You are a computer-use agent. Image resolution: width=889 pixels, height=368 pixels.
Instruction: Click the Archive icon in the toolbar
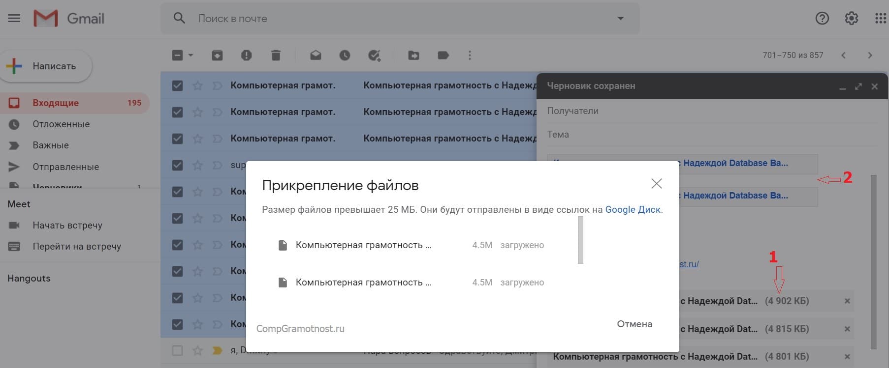point(217,56)
